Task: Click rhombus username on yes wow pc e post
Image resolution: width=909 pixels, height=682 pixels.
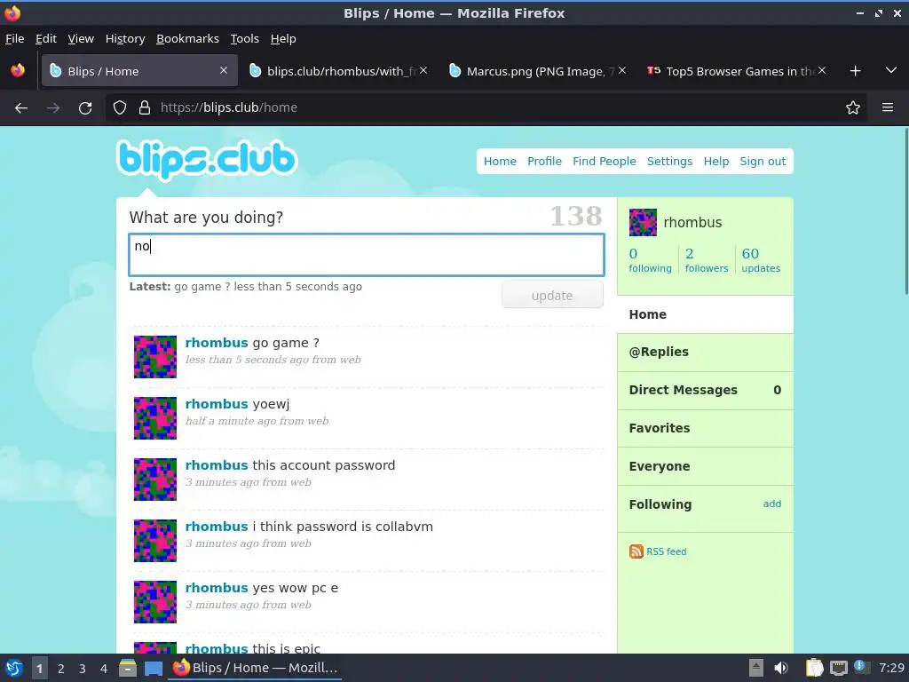Action: [x=217, y=588]
